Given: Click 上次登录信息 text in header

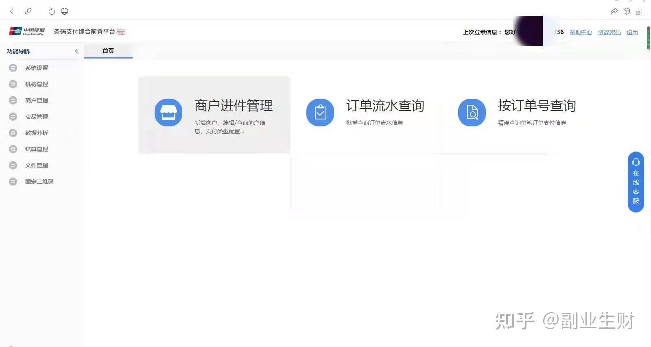Looking at the screenshot, I should click(480, 32).
